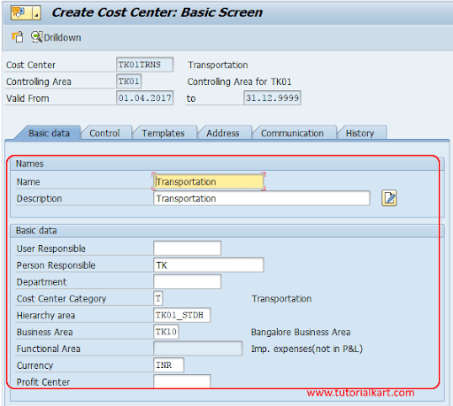Click the Hierarchy area field TK01_STDH
Image resolution: width=453 pixels, height=406 pixels.
tap(182, 315)
